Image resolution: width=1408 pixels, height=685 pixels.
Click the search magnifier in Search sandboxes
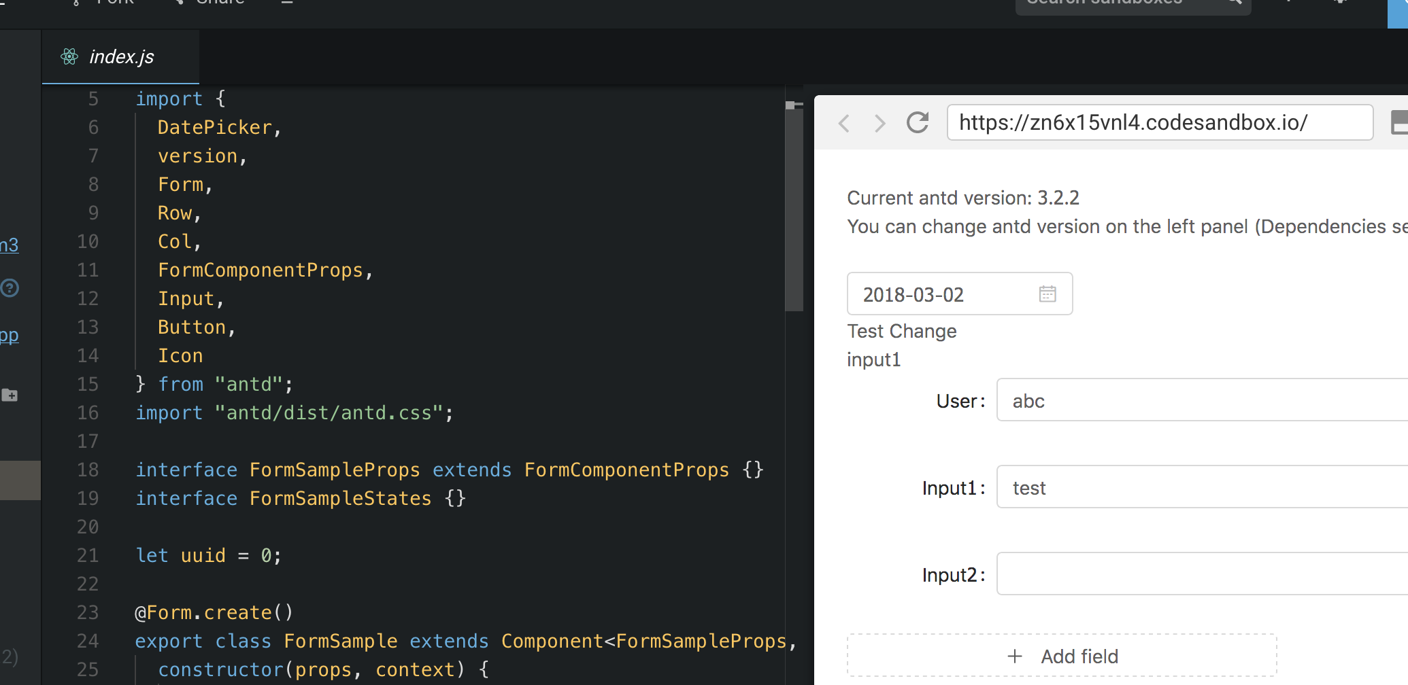pyautogui.click(x=1233, y=1)
